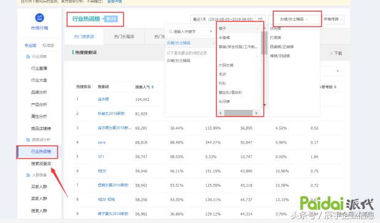The height and width of the screenshot is (223, 380).
Task: Open the 秋装女2018新款 search term link
Action: [x=111, y=114]
